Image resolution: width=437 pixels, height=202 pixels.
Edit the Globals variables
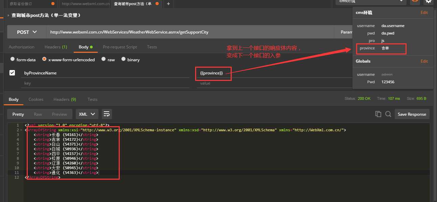pyautogui.click(x=424, y=61)
